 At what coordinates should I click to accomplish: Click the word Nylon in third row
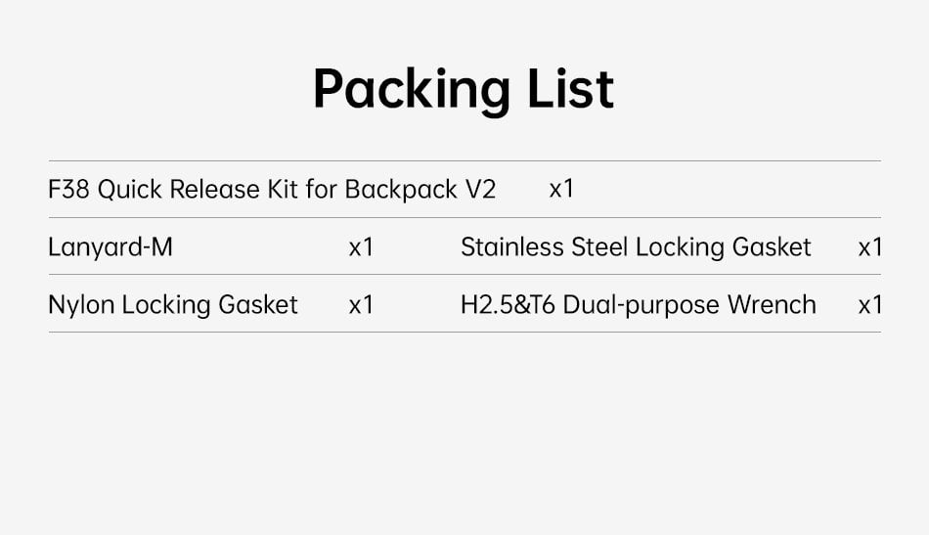pos(81,304)
